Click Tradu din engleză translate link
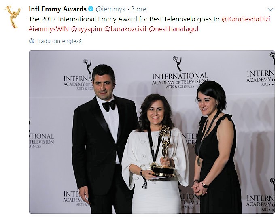Image resolution: width=280 pixels, height=217 pixels. (x=59, y=41)
